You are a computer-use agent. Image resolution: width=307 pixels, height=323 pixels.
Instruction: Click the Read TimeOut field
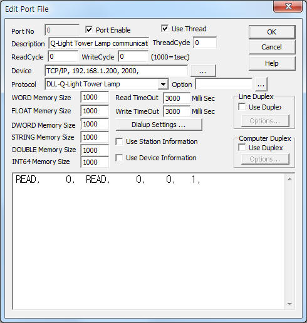tap(177, 98)
